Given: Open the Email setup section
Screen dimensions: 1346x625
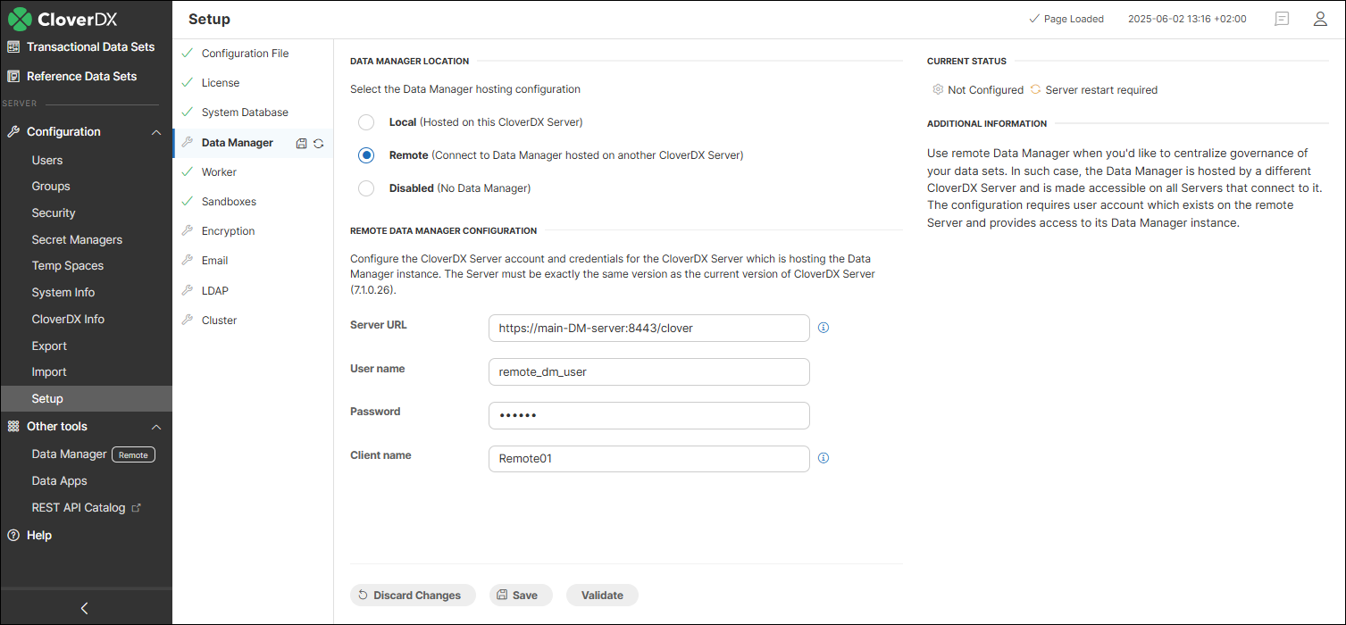Looking at the screenshot, I should point(214,260).
